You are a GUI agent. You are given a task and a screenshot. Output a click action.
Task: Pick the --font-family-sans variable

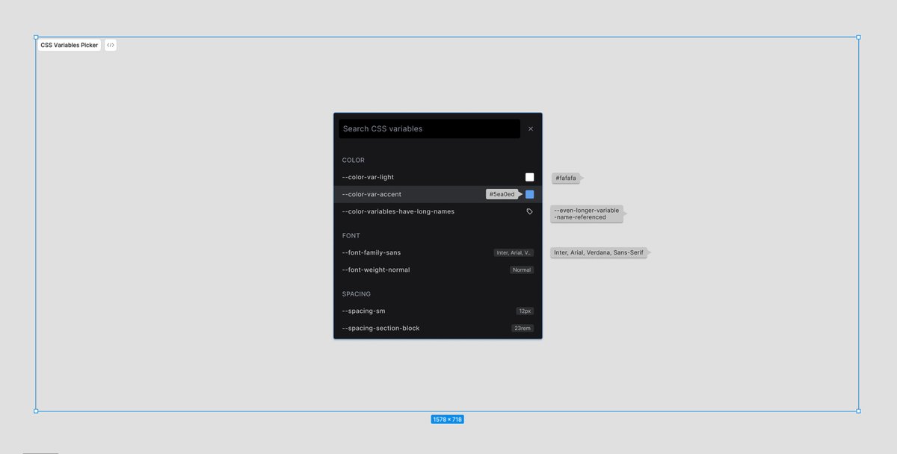438,252
